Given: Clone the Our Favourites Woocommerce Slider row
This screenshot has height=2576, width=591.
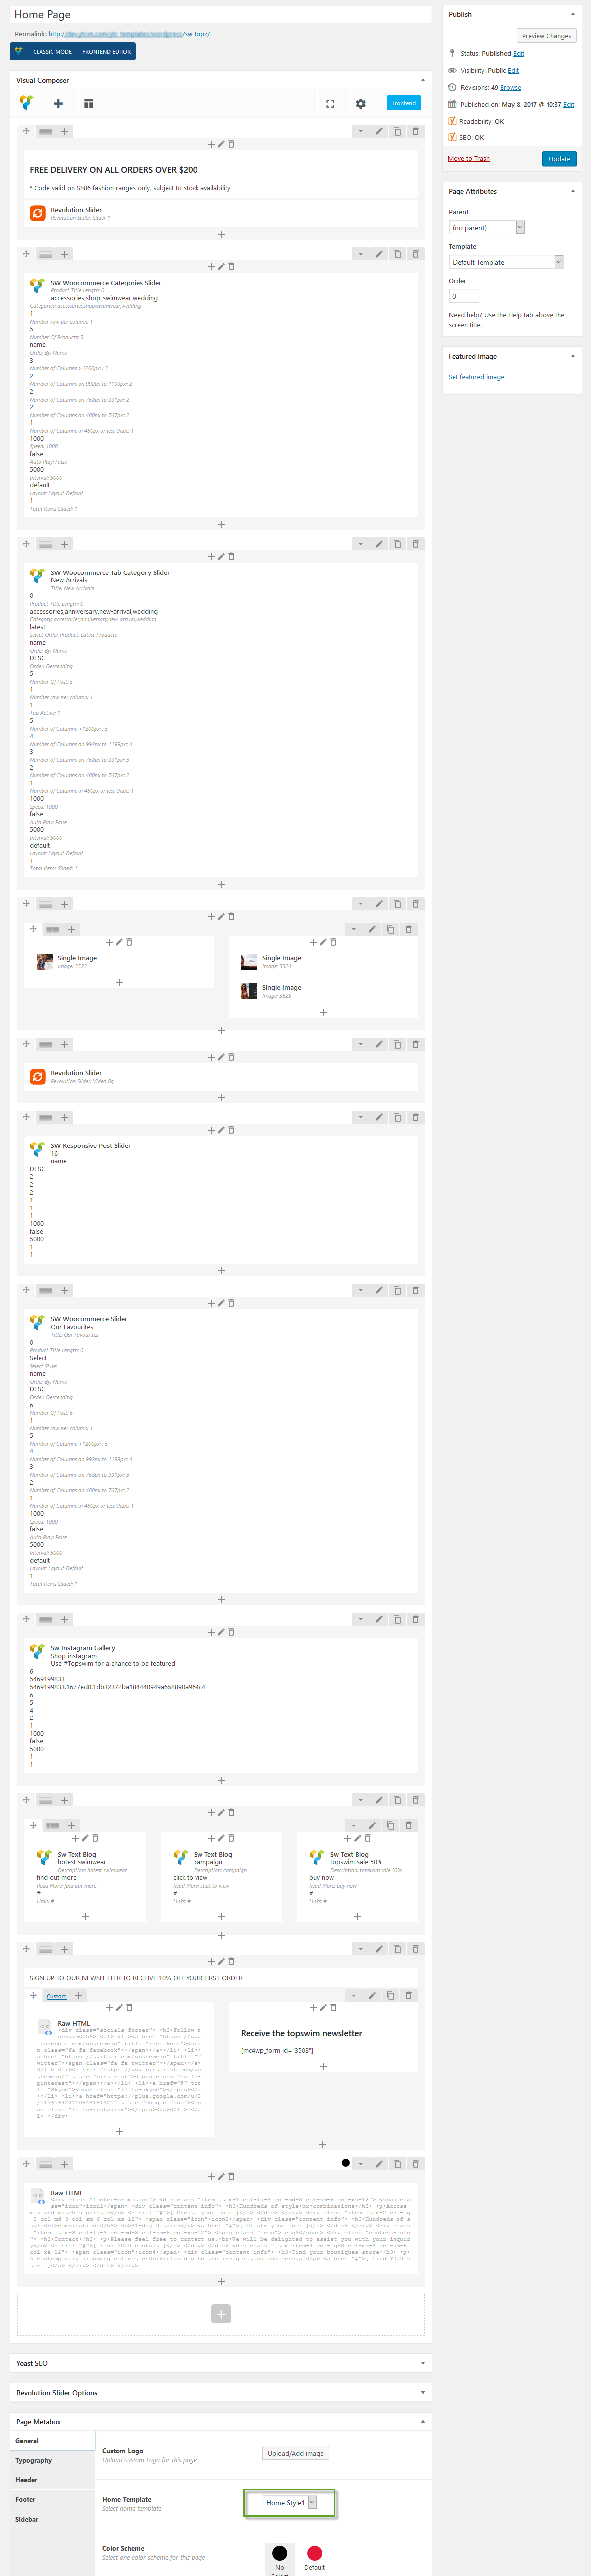Looking at the screenshot, I should pyautogui.click(x=397, y=1290).
